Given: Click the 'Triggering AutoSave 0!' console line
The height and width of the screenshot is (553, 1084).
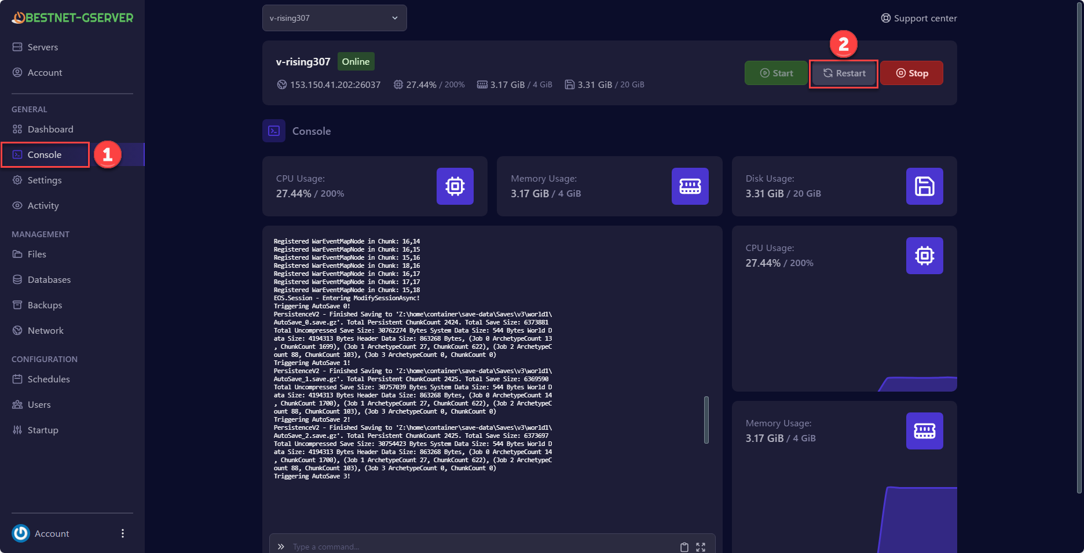Looking at the screenshot, I should point(312,306).
